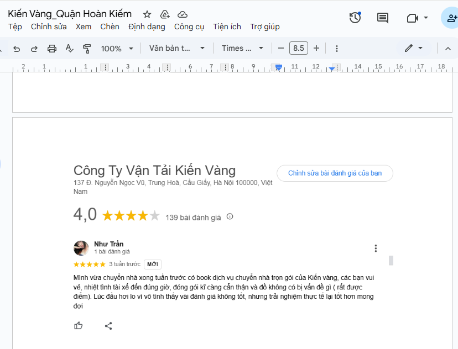Open the Chèn menu

(110, 27)
